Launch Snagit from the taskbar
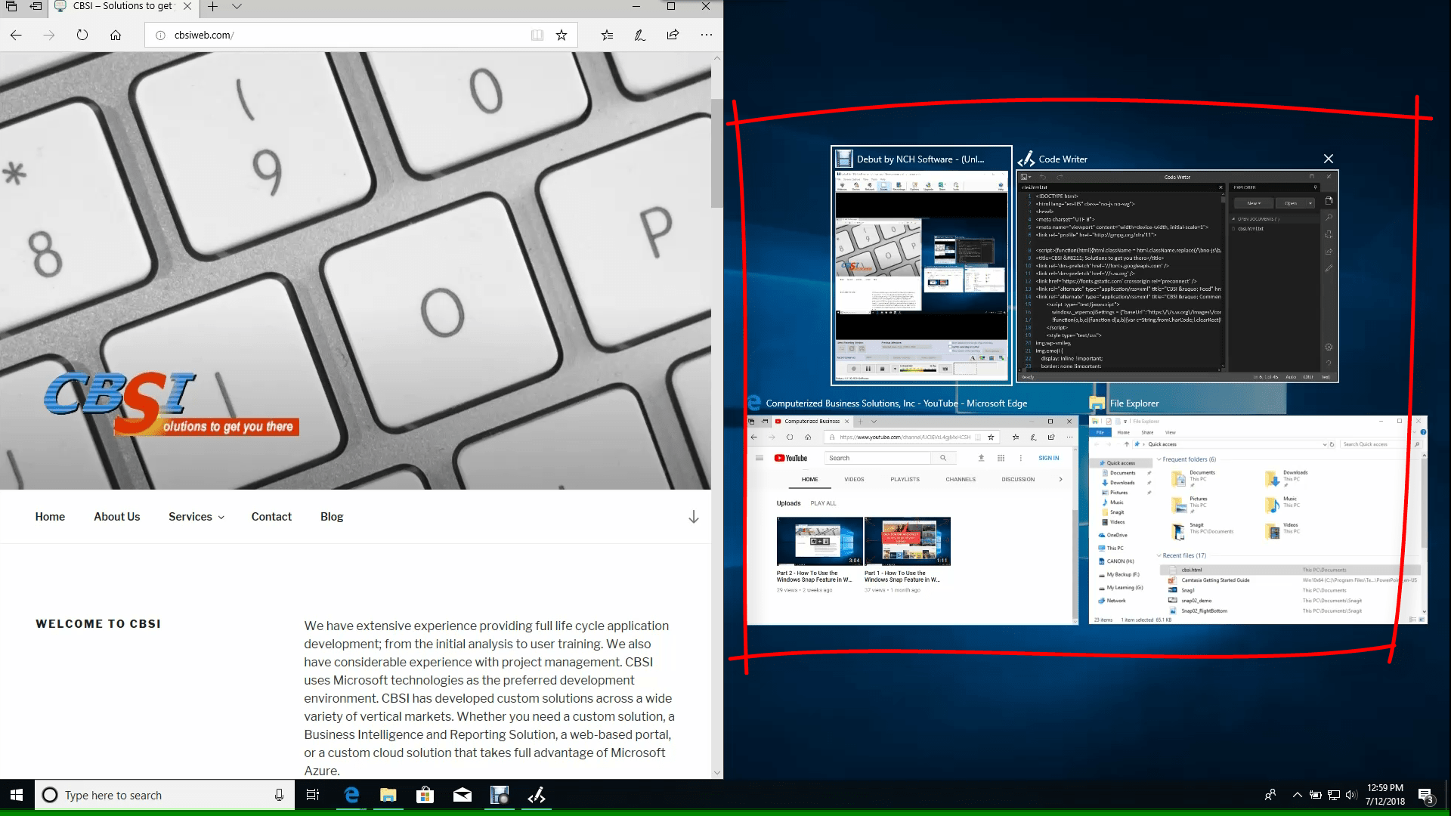 coord(500,796)
